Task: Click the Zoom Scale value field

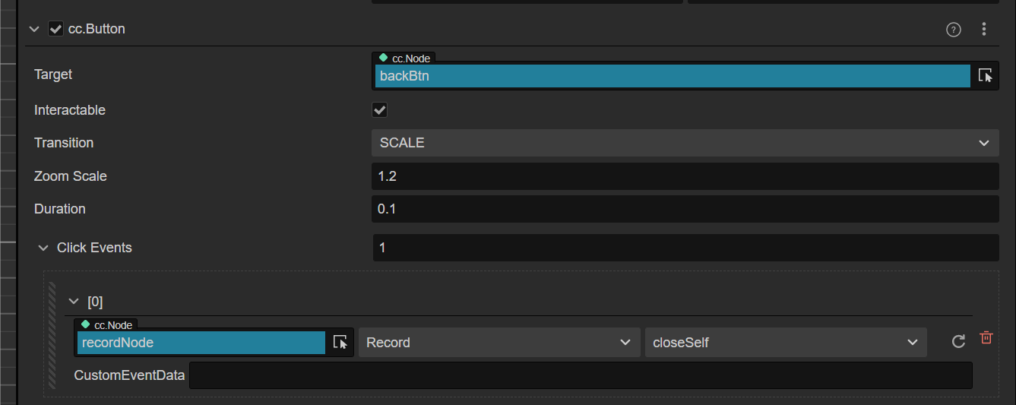Action: 685,176
